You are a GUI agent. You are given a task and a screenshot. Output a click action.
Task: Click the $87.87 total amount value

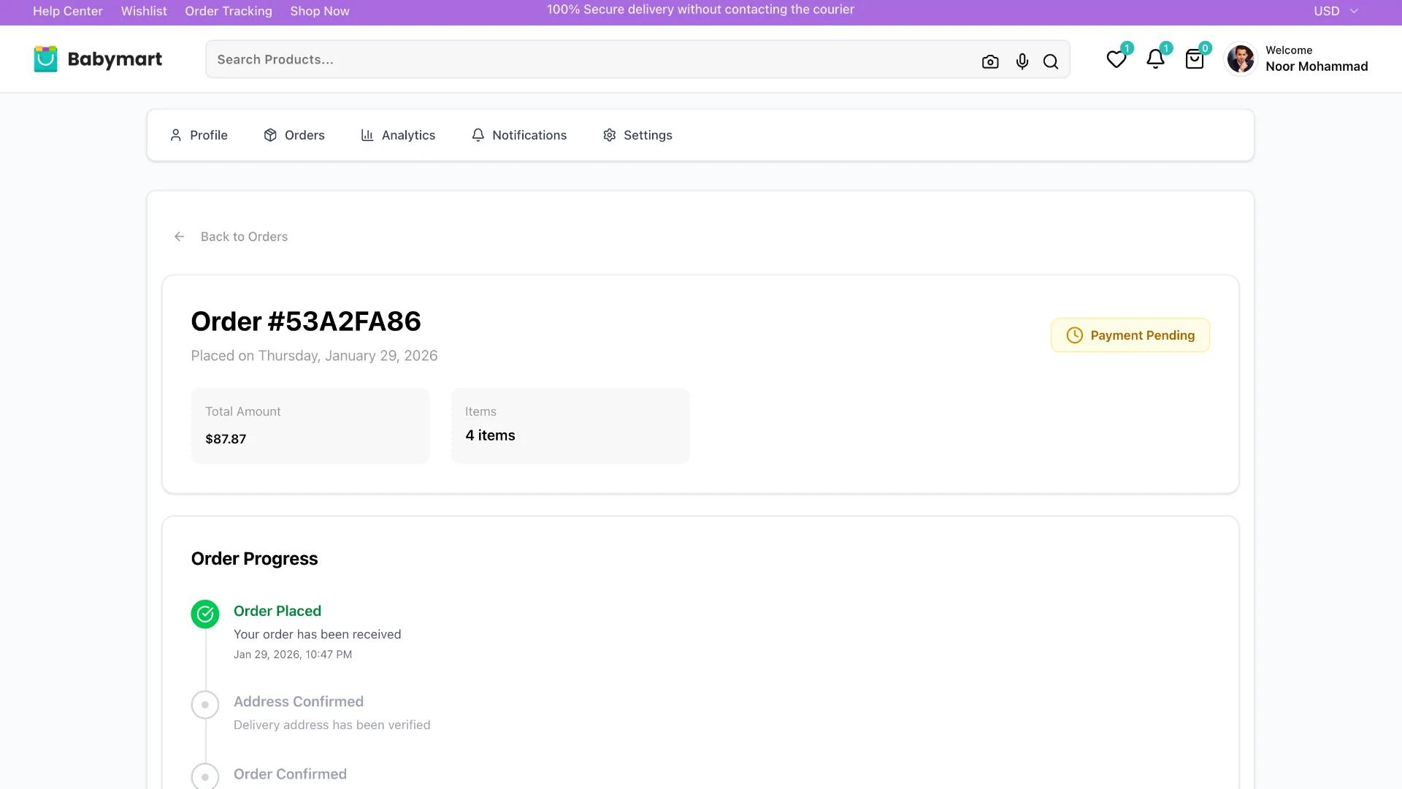226,439
